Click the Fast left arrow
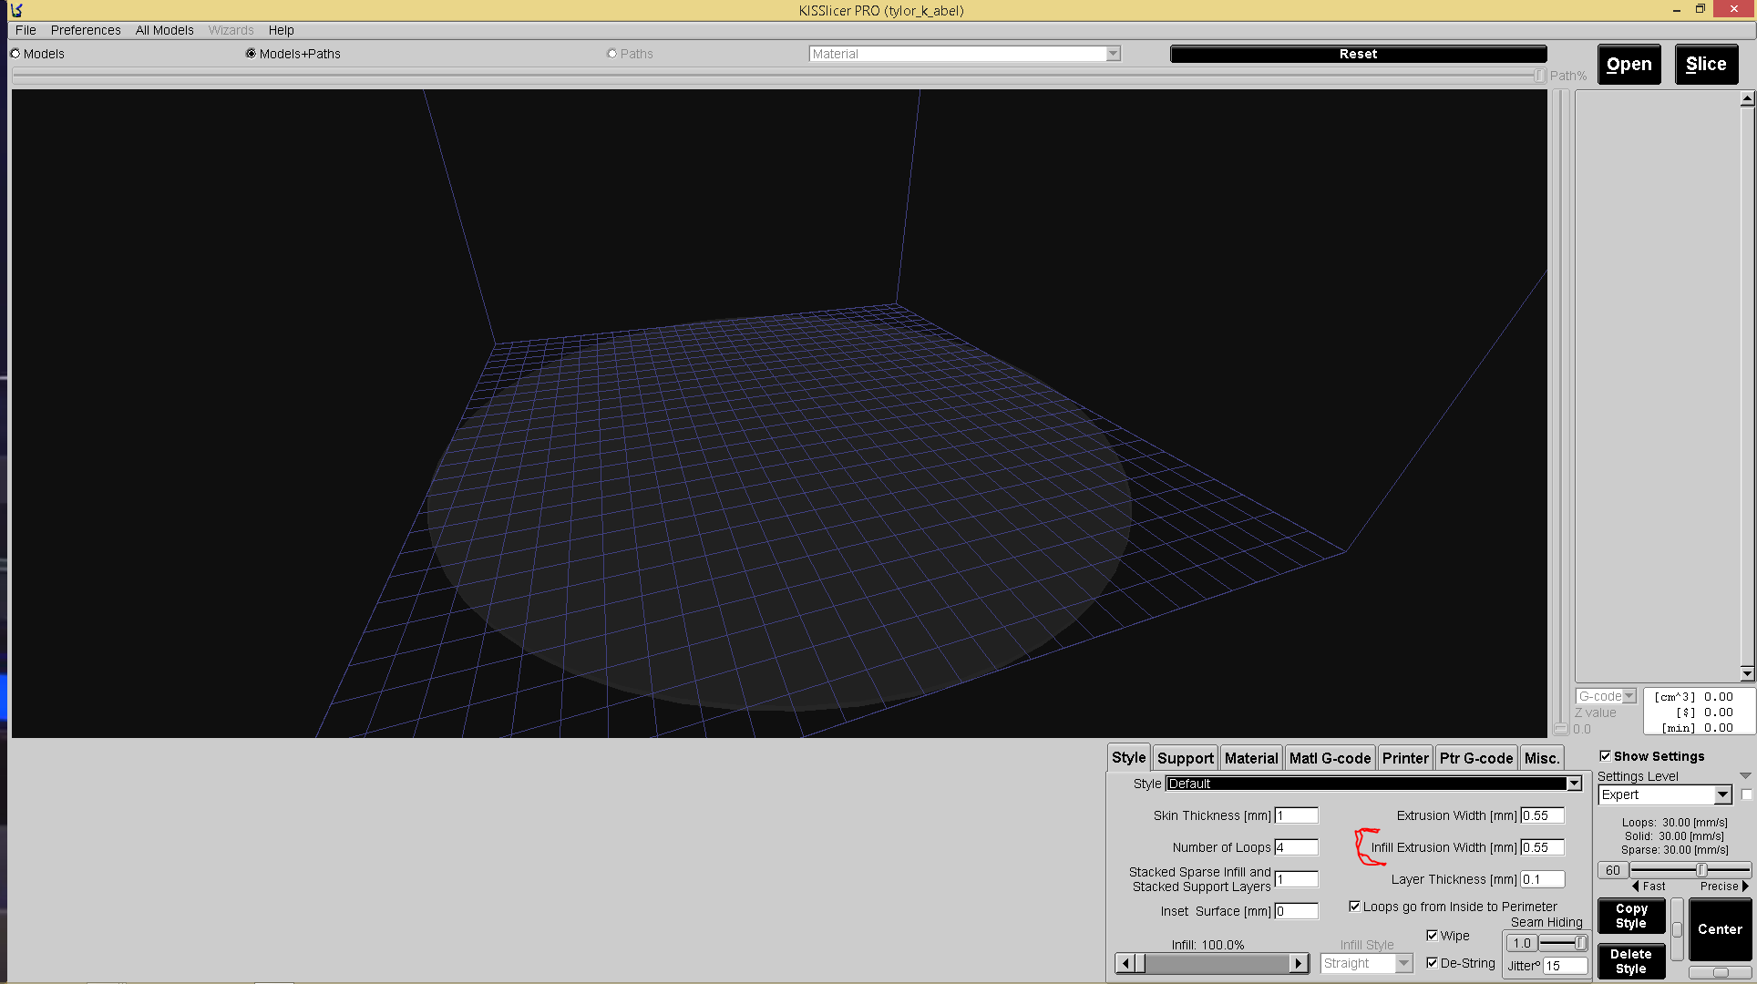 [x=1636, y=886]
